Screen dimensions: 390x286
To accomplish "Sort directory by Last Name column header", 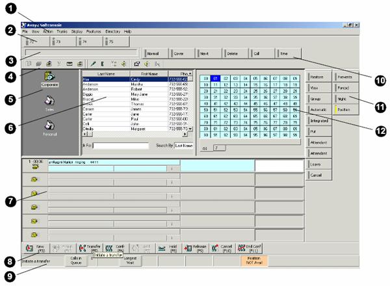I will tap(107, 73).
